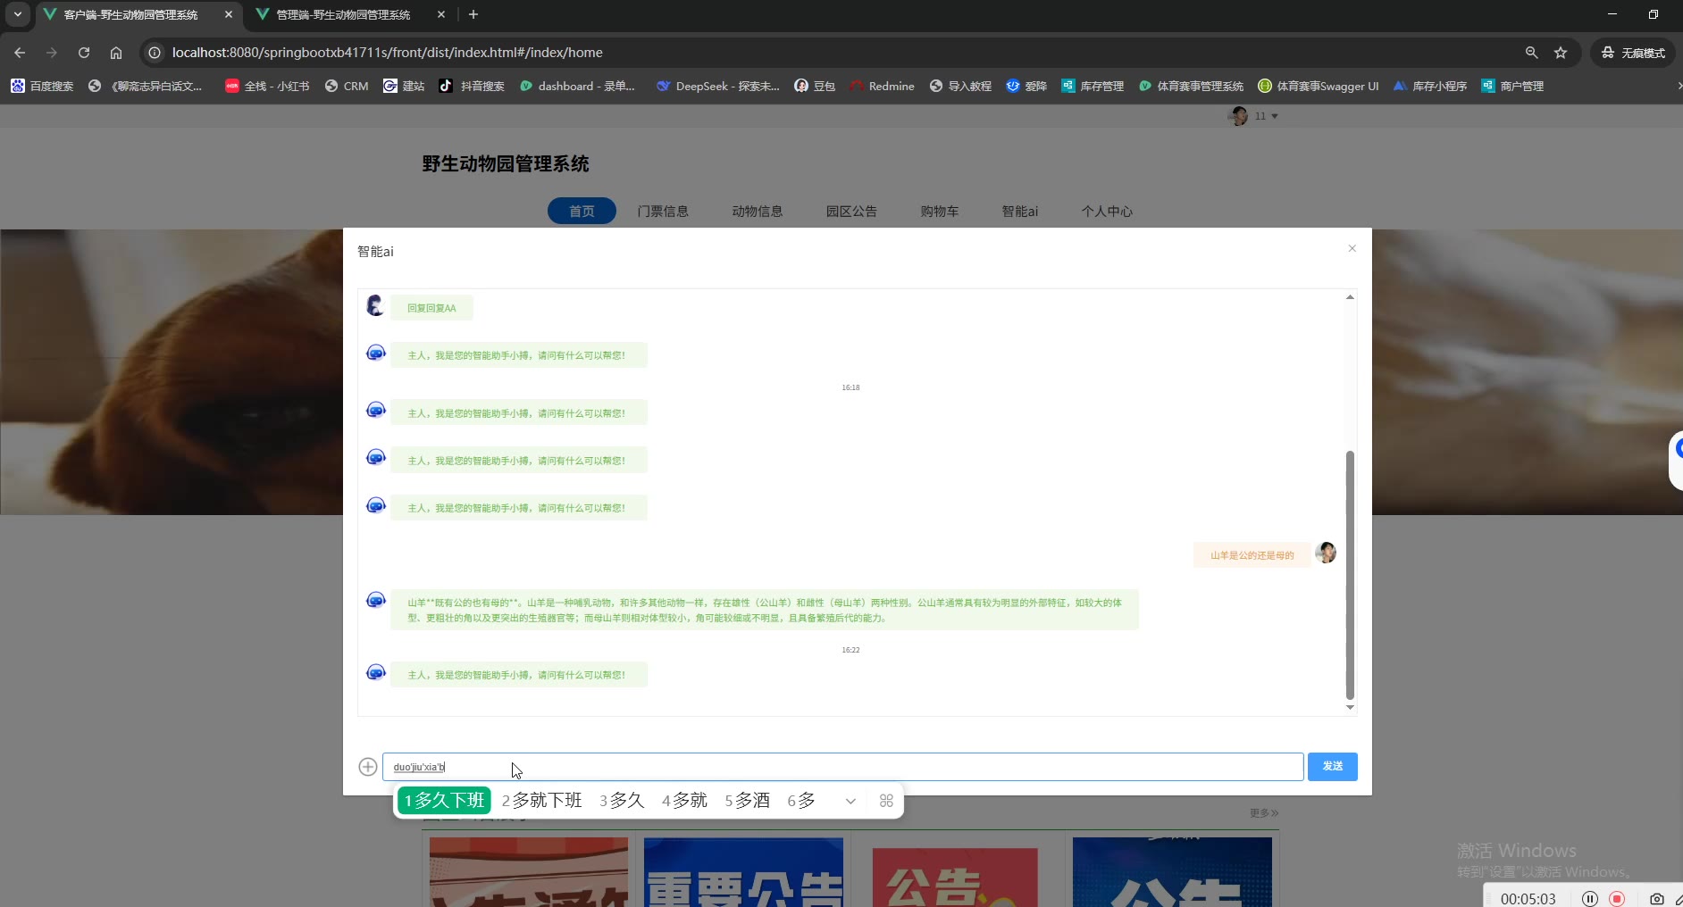Open the 导入教程 bookmark
The image size is (1683, 907).
coord(960,87)
